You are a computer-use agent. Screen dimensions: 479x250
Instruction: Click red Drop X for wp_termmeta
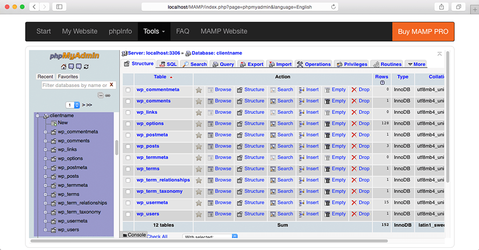tap(354, 158)
